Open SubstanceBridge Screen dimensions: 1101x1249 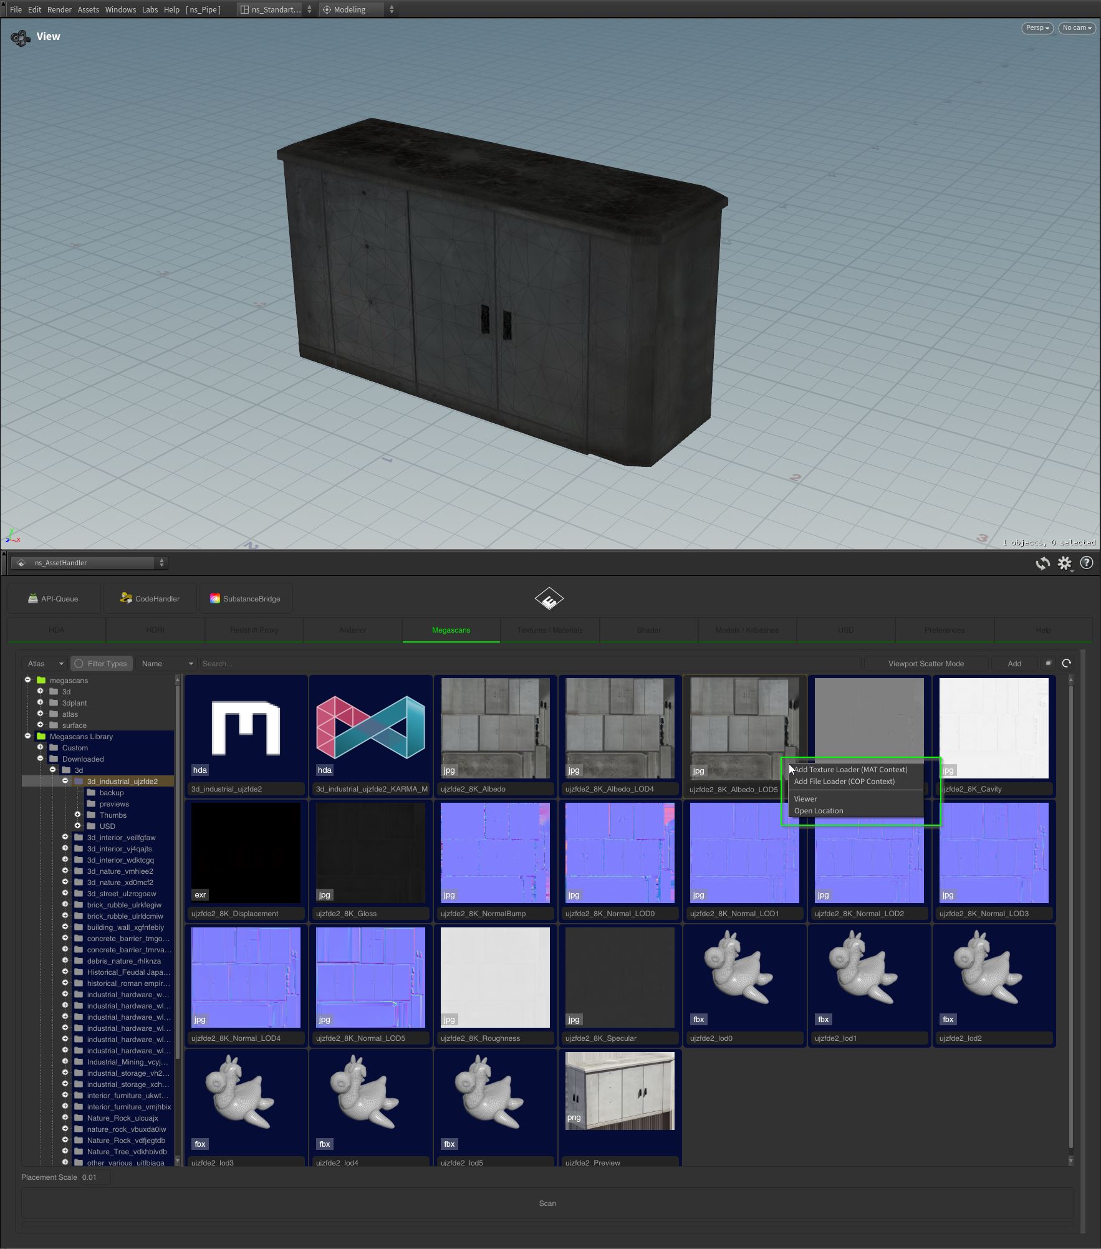point(245,598)
